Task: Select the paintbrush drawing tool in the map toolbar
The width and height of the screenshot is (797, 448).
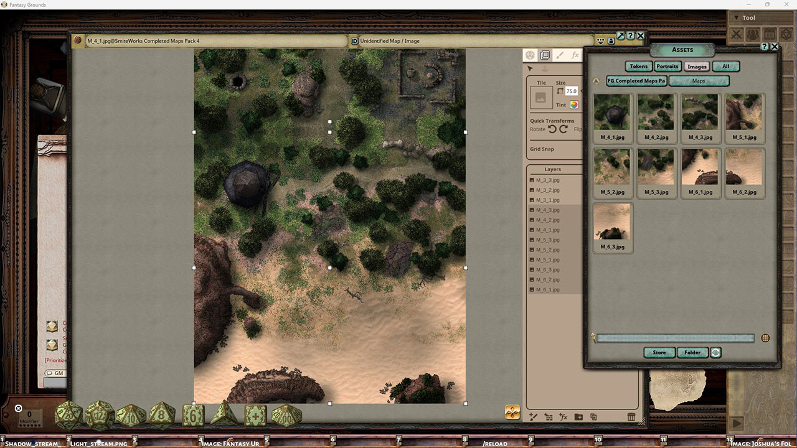Action: (561, 55)
